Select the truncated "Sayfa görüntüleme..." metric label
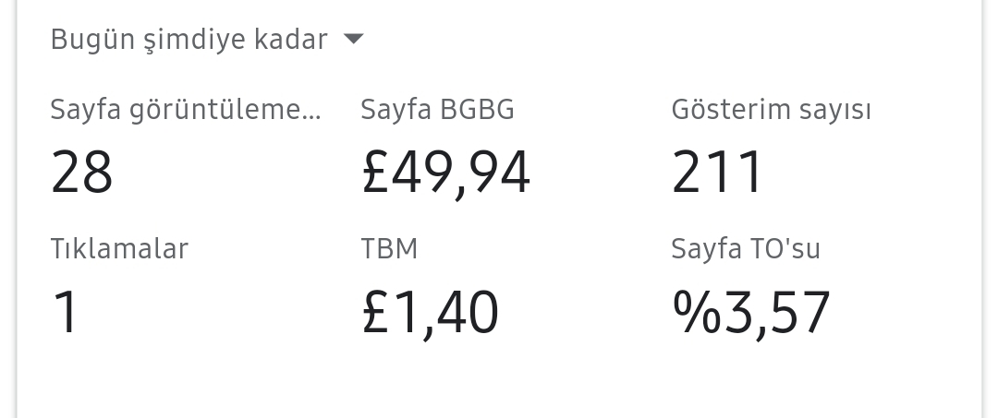 click(186, 110)
